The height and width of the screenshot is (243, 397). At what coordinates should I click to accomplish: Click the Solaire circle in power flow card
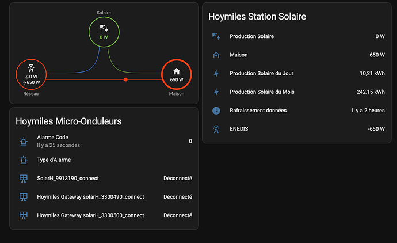click(104, 32)
